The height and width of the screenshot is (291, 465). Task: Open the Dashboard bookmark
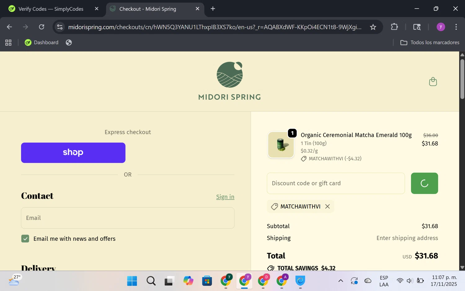pos(42,43)
